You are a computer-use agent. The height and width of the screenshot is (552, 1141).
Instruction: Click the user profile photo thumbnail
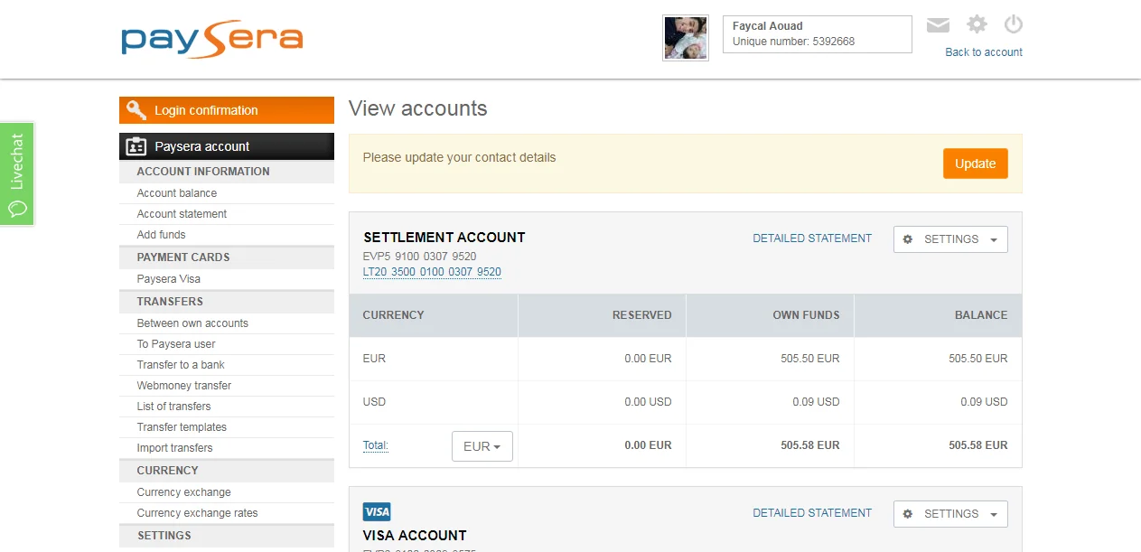click(x=685, y=38)
